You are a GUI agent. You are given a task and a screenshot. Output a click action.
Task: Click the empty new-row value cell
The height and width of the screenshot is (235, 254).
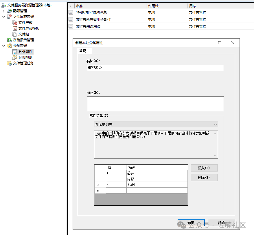click(x=116, y=191)
